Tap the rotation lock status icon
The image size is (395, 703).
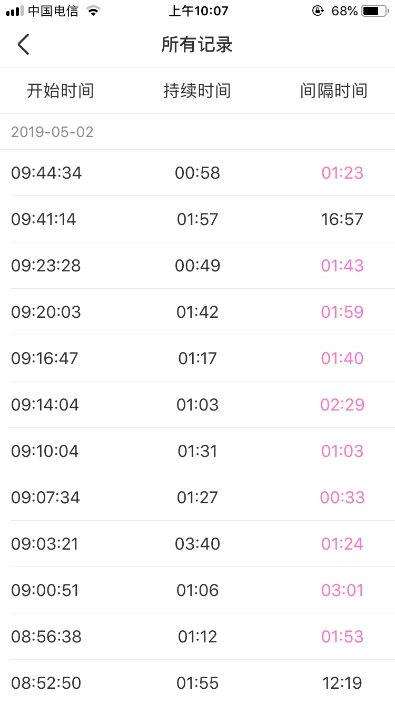pyautogui.click(x=318, y=11)
